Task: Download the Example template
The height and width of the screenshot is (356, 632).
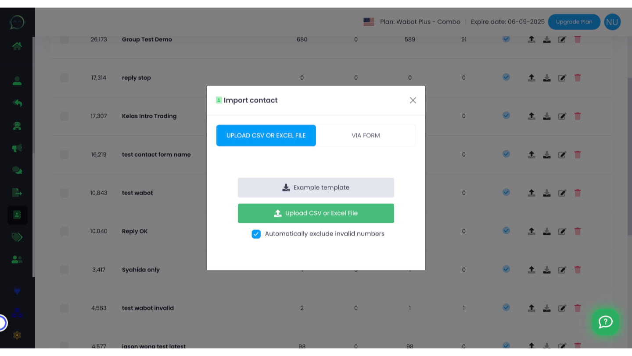Action: (x=316, y=187)
